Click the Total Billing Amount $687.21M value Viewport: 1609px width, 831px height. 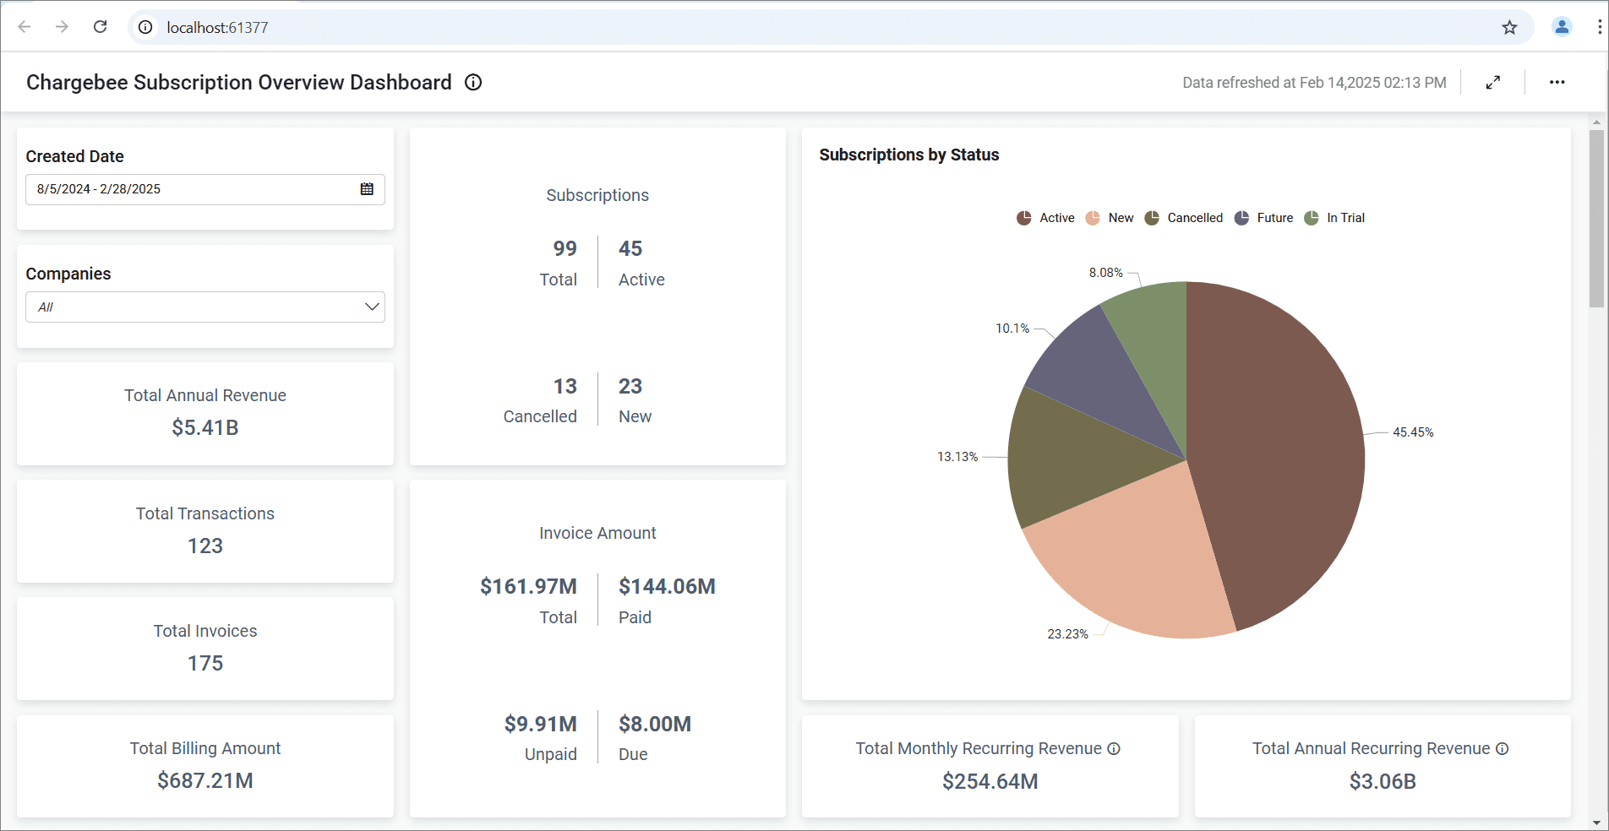(205, 781)
